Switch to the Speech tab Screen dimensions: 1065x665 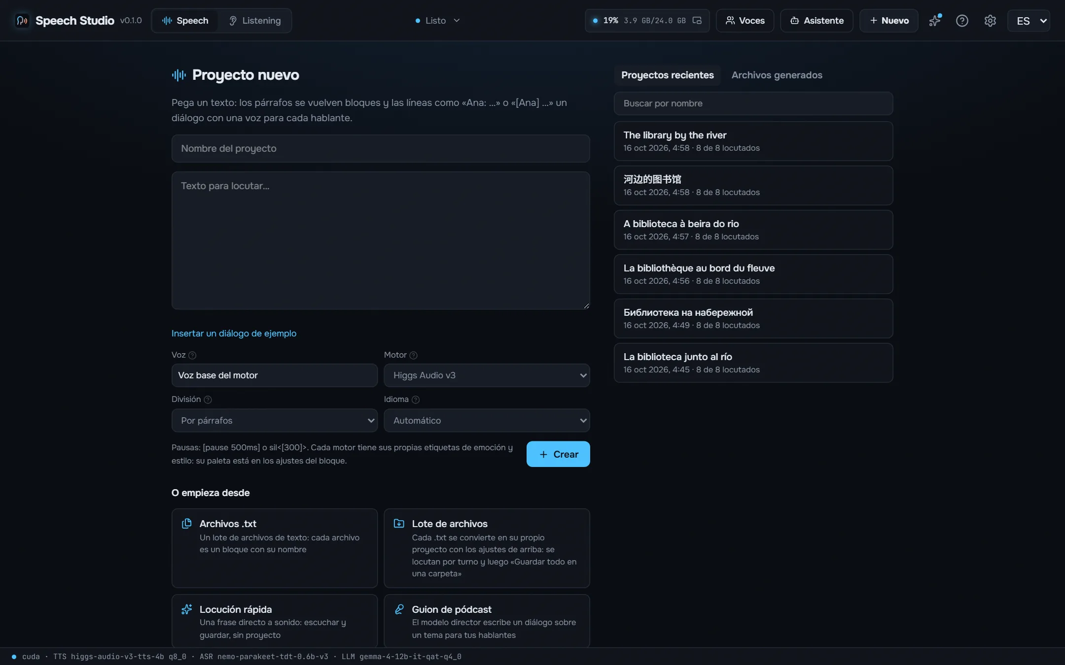(185, 21)
